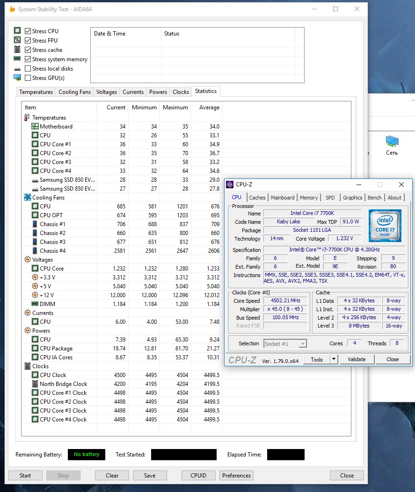Screen dimensions: 415x492
Task: Uncheck the Stress system memory checkbox
Action: point(28,59)
